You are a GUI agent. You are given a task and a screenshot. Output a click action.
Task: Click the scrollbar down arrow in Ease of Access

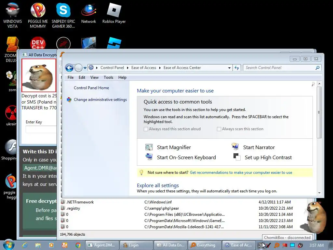[319, 193]
